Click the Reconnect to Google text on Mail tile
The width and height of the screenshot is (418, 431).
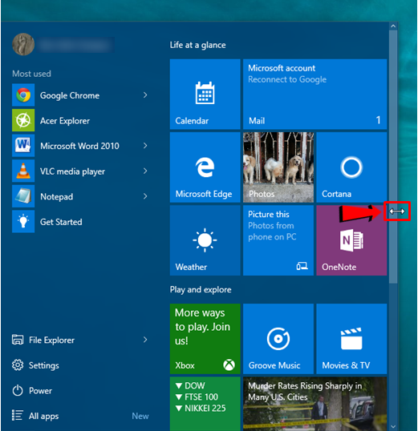tap(287, 79)
